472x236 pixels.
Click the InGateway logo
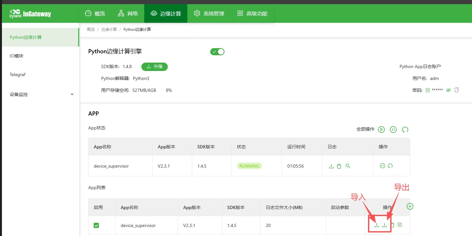(x=30, y=14)
